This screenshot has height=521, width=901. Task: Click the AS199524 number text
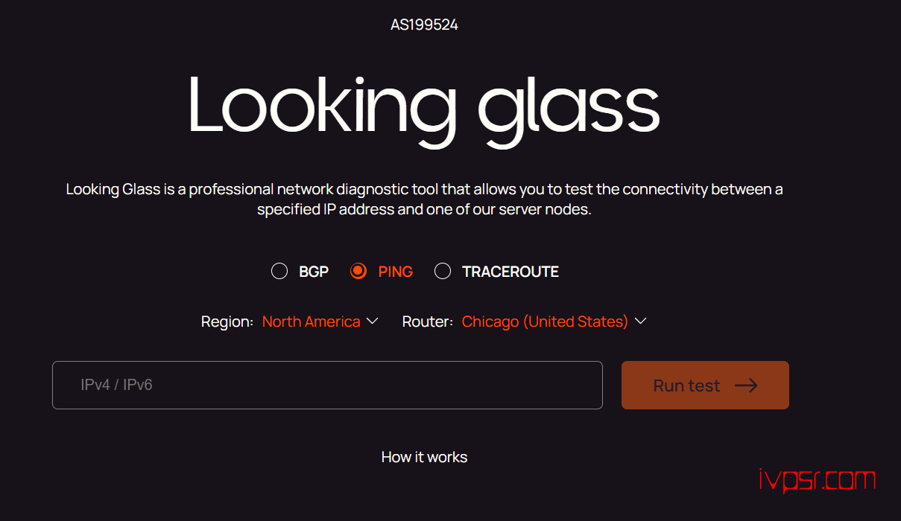pyautogui.click(x=424, y=25)
